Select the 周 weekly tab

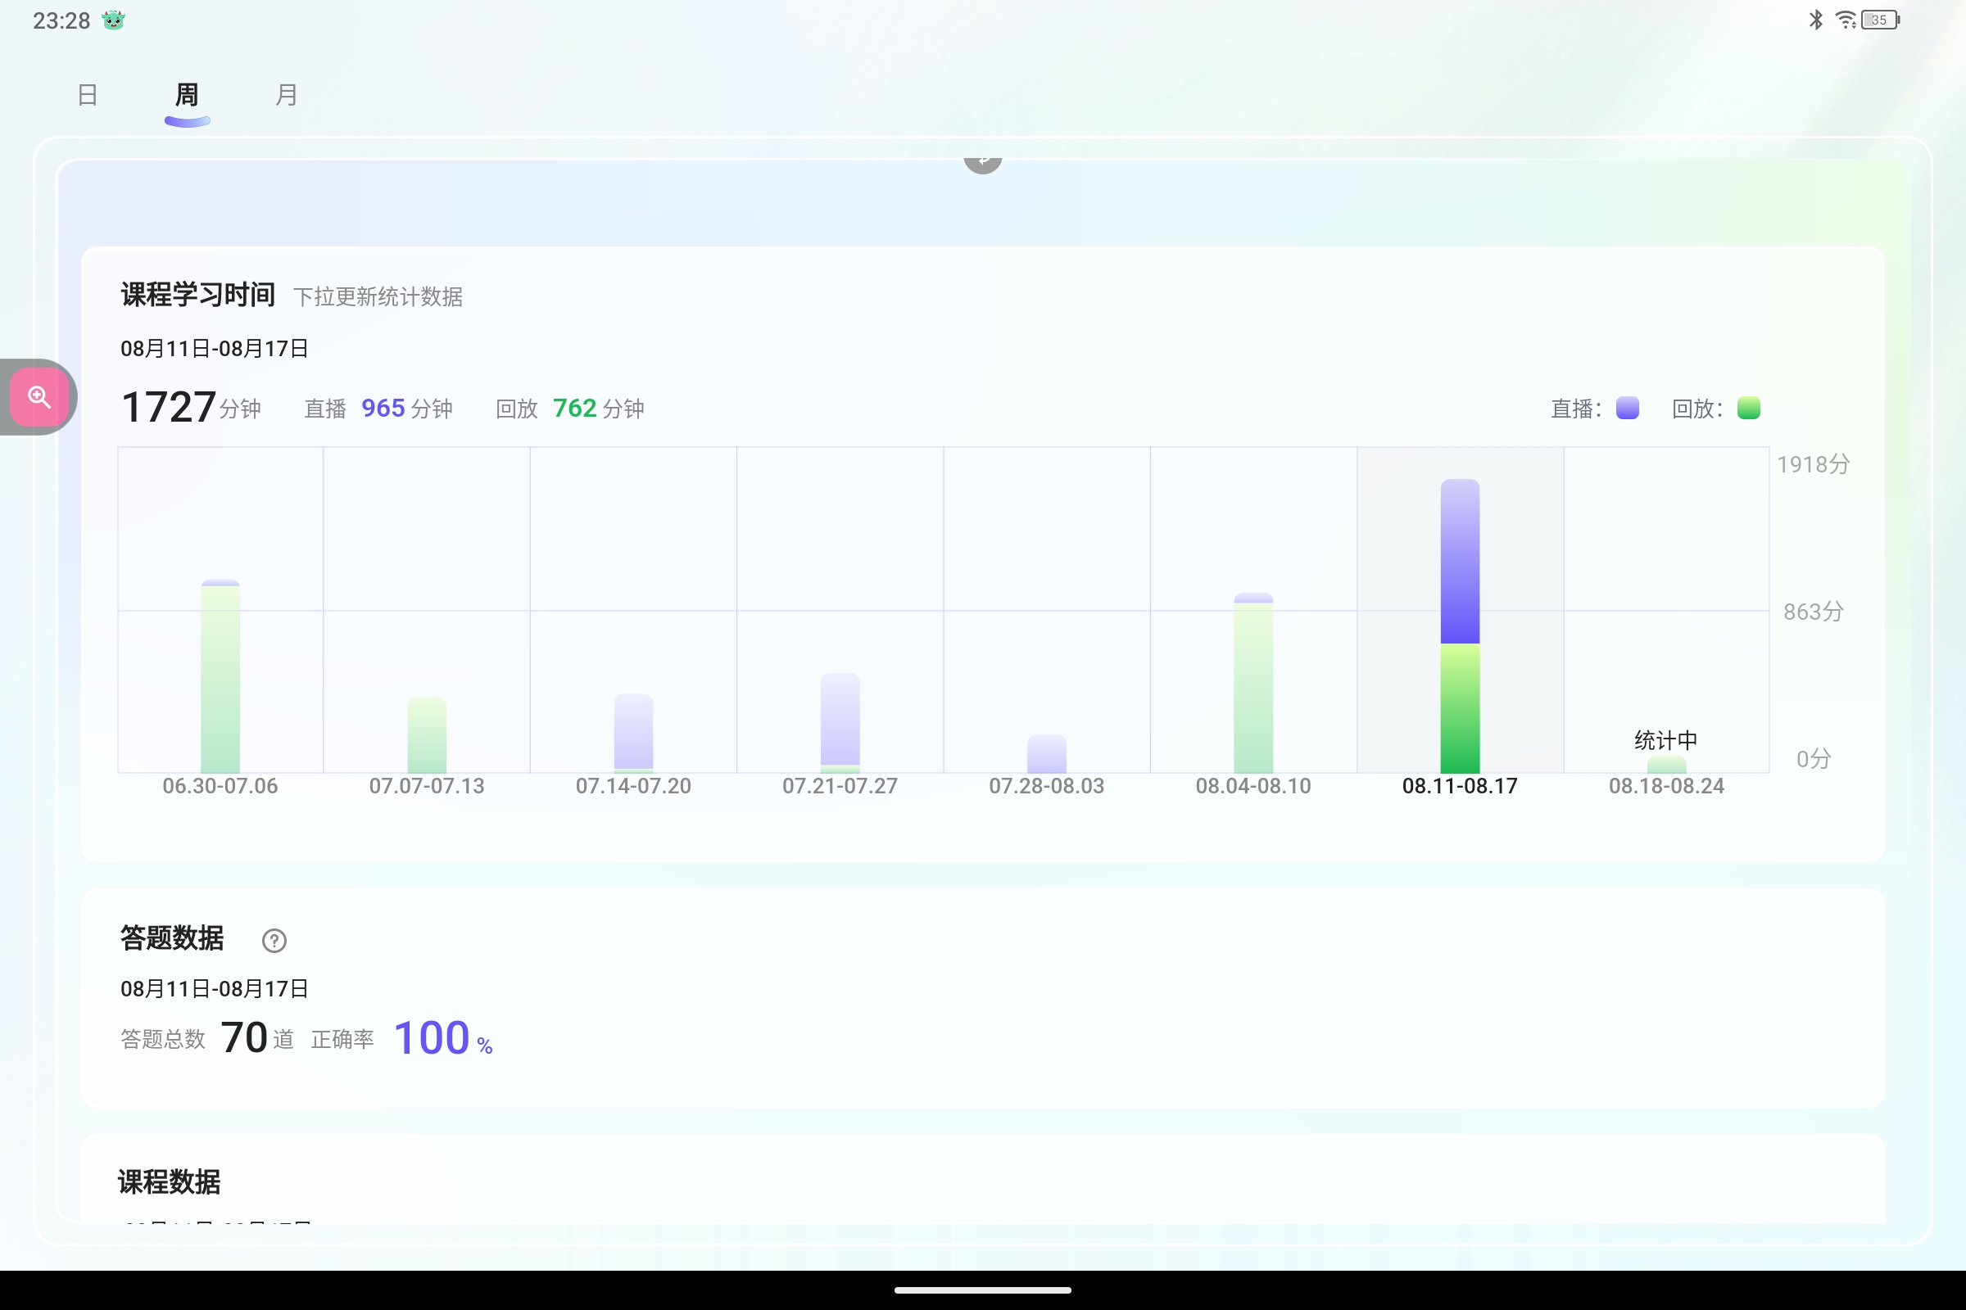pyautogui.click(x=188, y=95)
